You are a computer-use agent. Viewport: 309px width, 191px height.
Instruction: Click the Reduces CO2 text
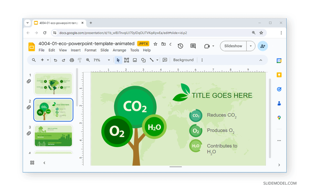click(x=222, y=116)
